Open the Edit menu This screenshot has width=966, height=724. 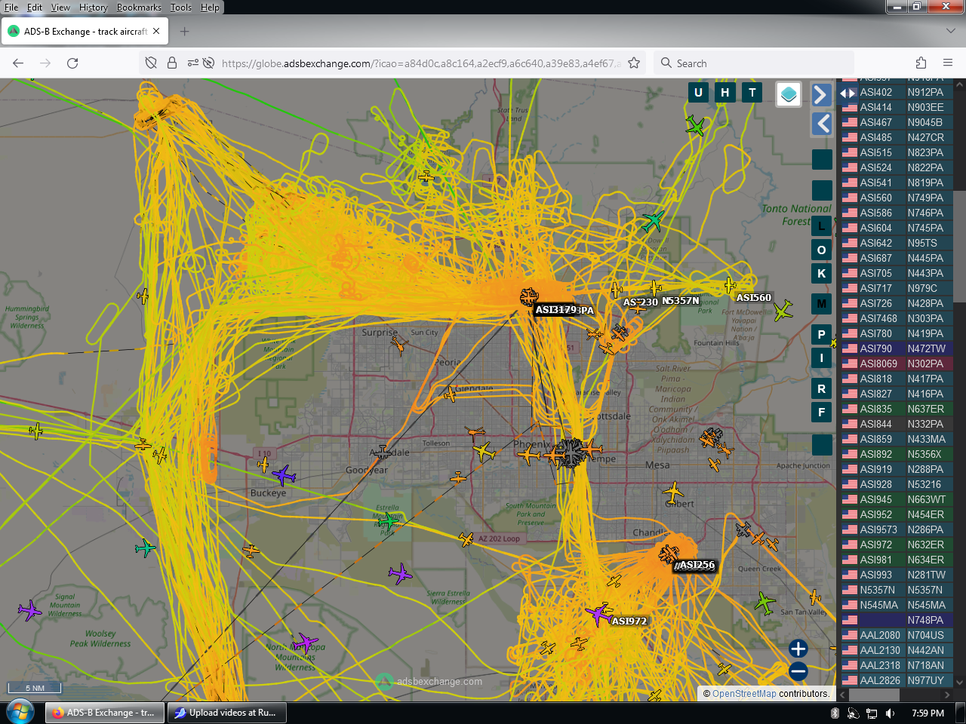coord(35,8)
